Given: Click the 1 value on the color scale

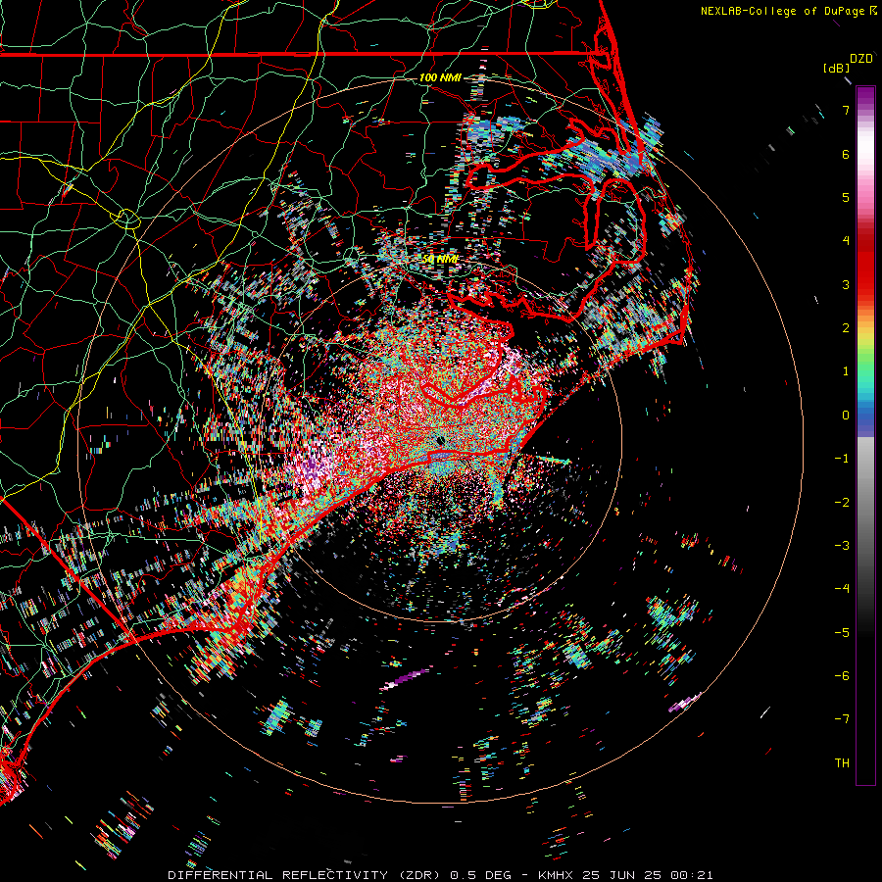Looking at the screenshot, I should point(846,371).
